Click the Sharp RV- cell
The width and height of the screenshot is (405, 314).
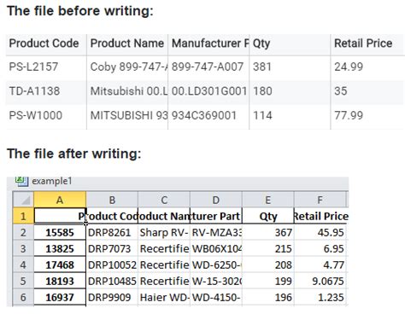(x=164, y=232)
